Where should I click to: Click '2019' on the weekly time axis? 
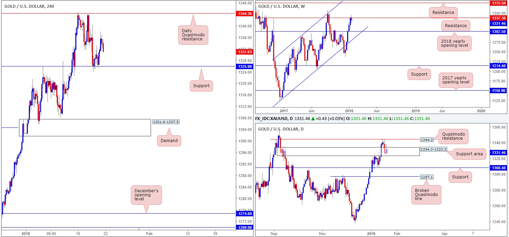[x=415, y=111]
